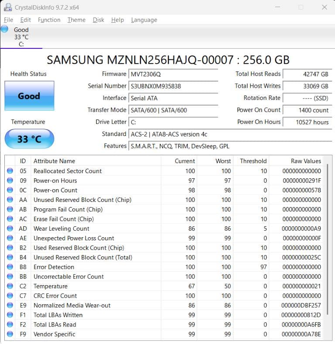Open the Disk menu

(98, 20)
